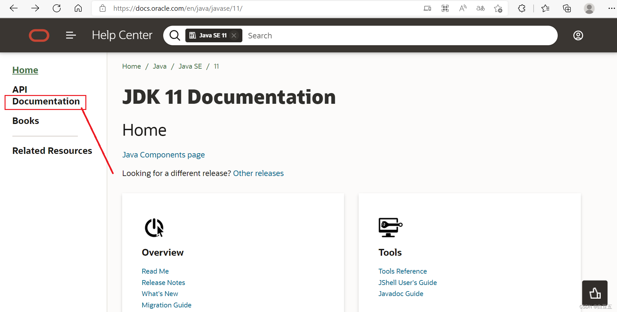Open the app available device icon in address bar
617x312 pixels.
pyautogui.click(x=427, y=8)
